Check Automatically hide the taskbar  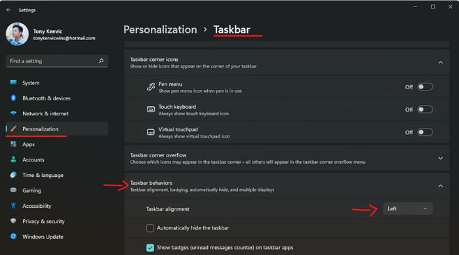(x=150, y=228)
